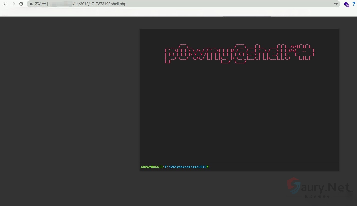Click the browser back arrow
This screenshot has width=357, height=206.
coord(5,4)
